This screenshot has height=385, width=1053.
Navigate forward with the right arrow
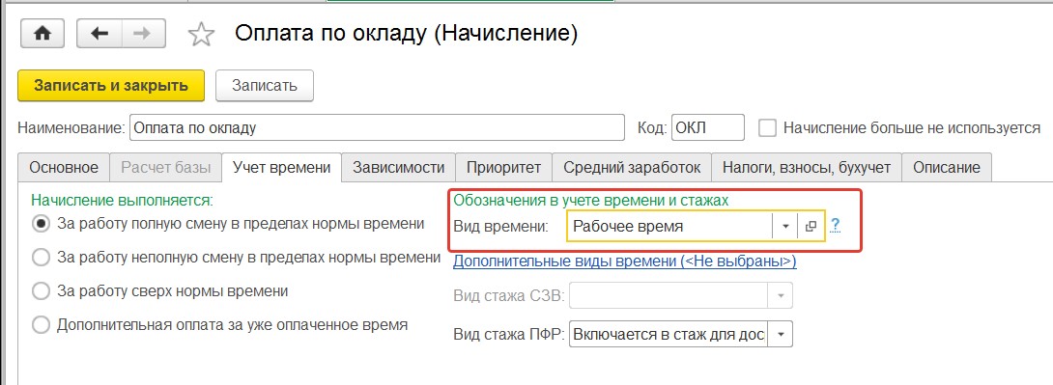[142, 34]
